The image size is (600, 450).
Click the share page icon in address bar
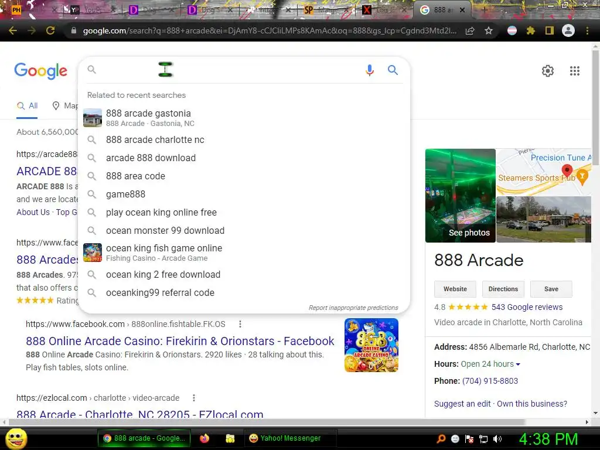pos(470,30)
